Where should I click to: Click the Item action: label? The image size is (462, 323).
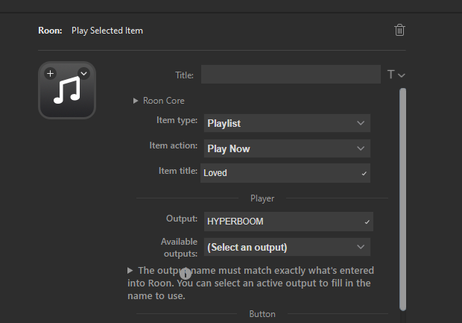pos(173,145)
